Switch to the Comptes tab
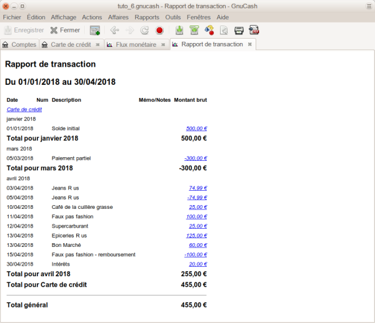 (19, 45)
